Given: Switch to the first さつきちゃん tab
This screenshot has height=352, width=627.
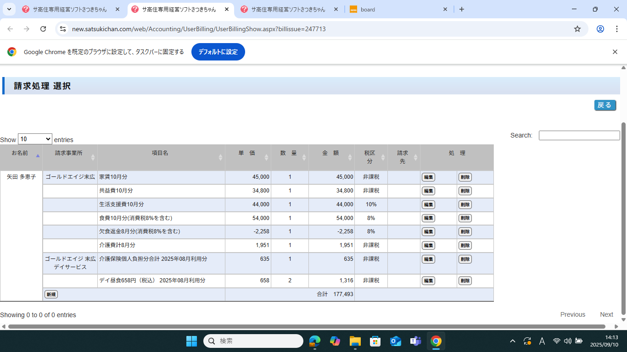Looking at the screenshot, I should (69, 9).
